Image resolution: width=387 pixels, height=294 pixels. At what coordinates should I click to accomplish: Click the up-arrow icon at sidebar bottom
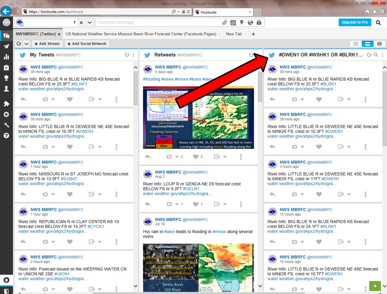[6, 280]
